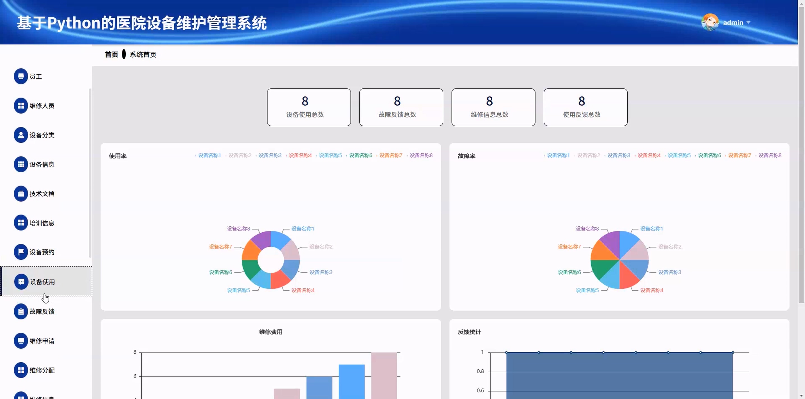
Task: Click the arrow next to admin
Action: (x=748, y=22)
